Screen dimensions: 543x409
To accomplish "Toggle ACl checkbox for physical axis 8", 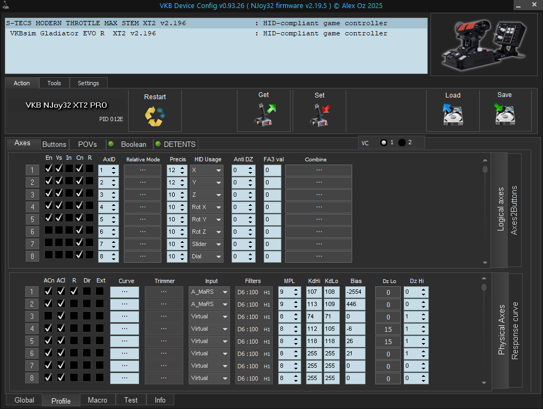I will coord(61,377).
